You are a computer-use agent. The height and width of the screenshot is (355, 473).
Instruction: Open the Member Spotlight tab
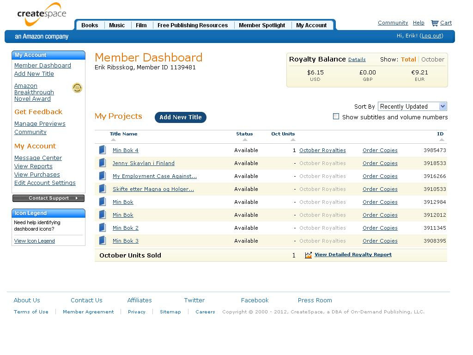click(x=262, y=25)
